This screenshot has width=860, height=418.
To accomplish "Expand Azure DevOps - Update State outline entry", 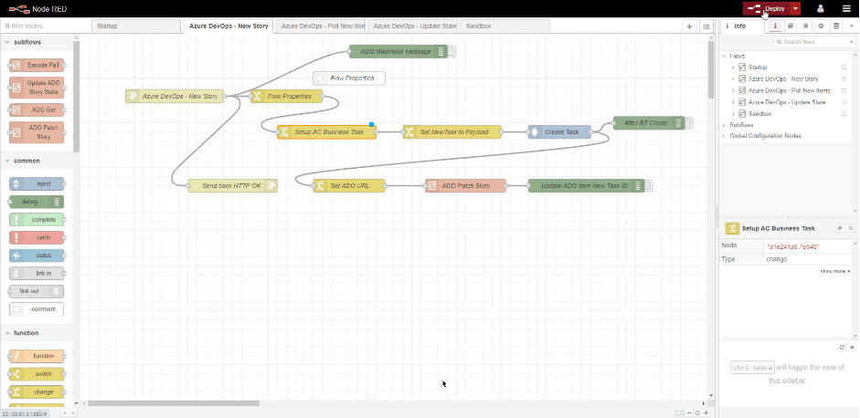I will [733, 102].
